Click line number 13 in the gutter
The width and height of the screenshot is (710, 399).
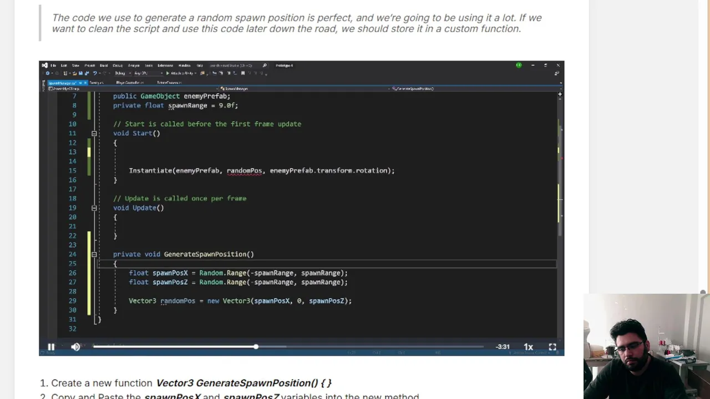pos(73,152)
